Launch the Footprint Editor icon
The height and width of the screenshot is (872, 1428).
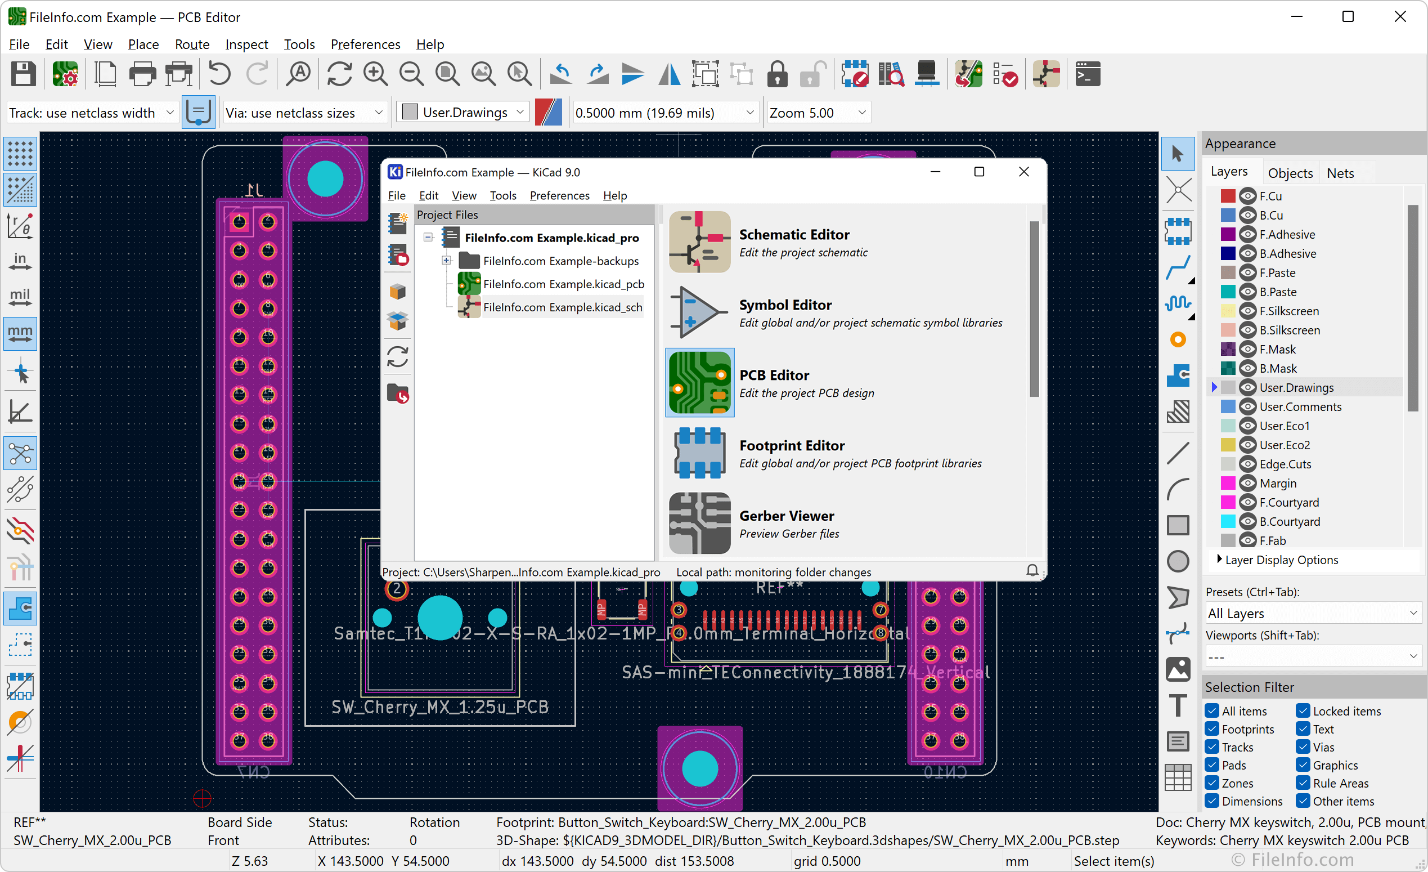(x=699, y=453)
